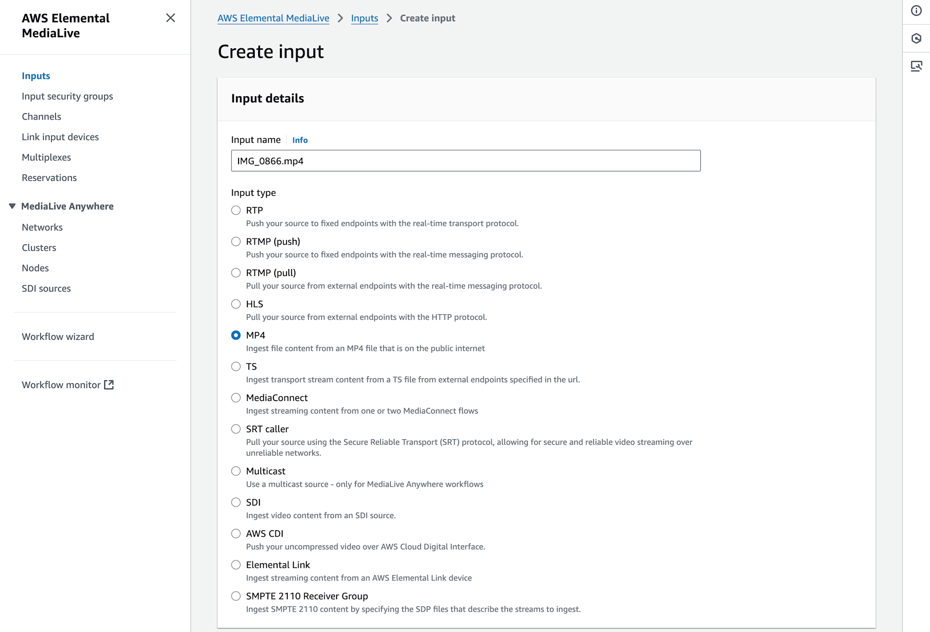The height and width of the screenshot is (632, 930).
Task: Select the RTP input type
Action: coord(236,211)
